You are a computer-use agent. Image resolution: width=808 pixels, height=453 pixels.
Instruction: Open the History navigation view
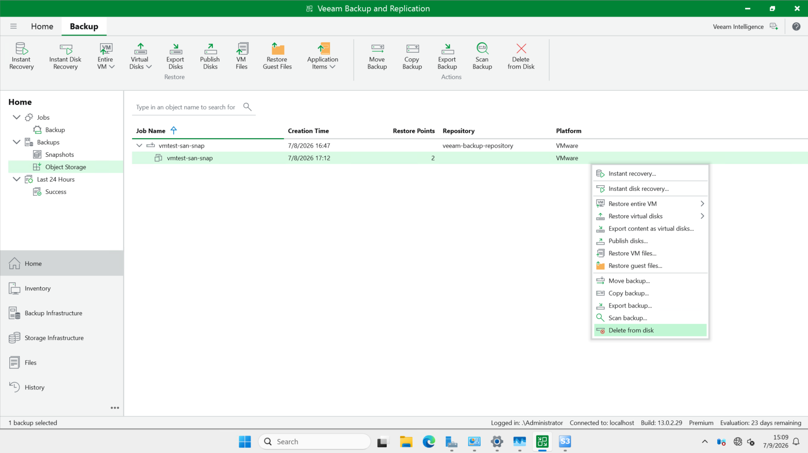pyautogui.click(x=62, y=387)
